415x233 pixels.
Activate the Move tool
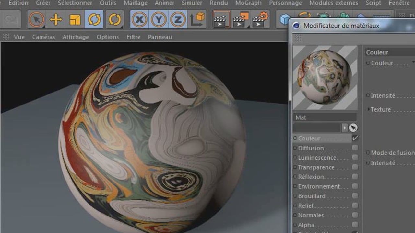point(56,20)
